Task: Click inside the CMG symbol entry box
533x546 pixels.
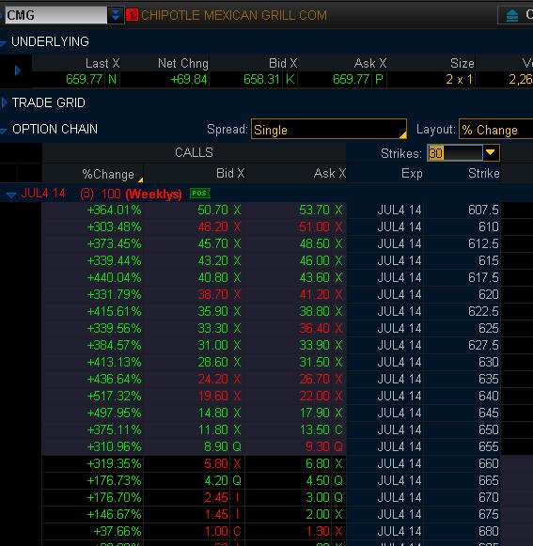Action: 55,15
